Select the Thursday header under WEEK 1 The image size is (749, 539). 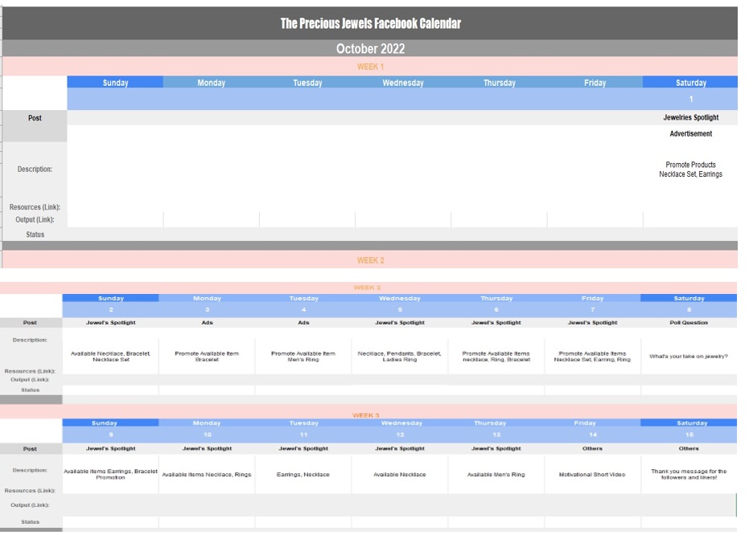[499, 83]
